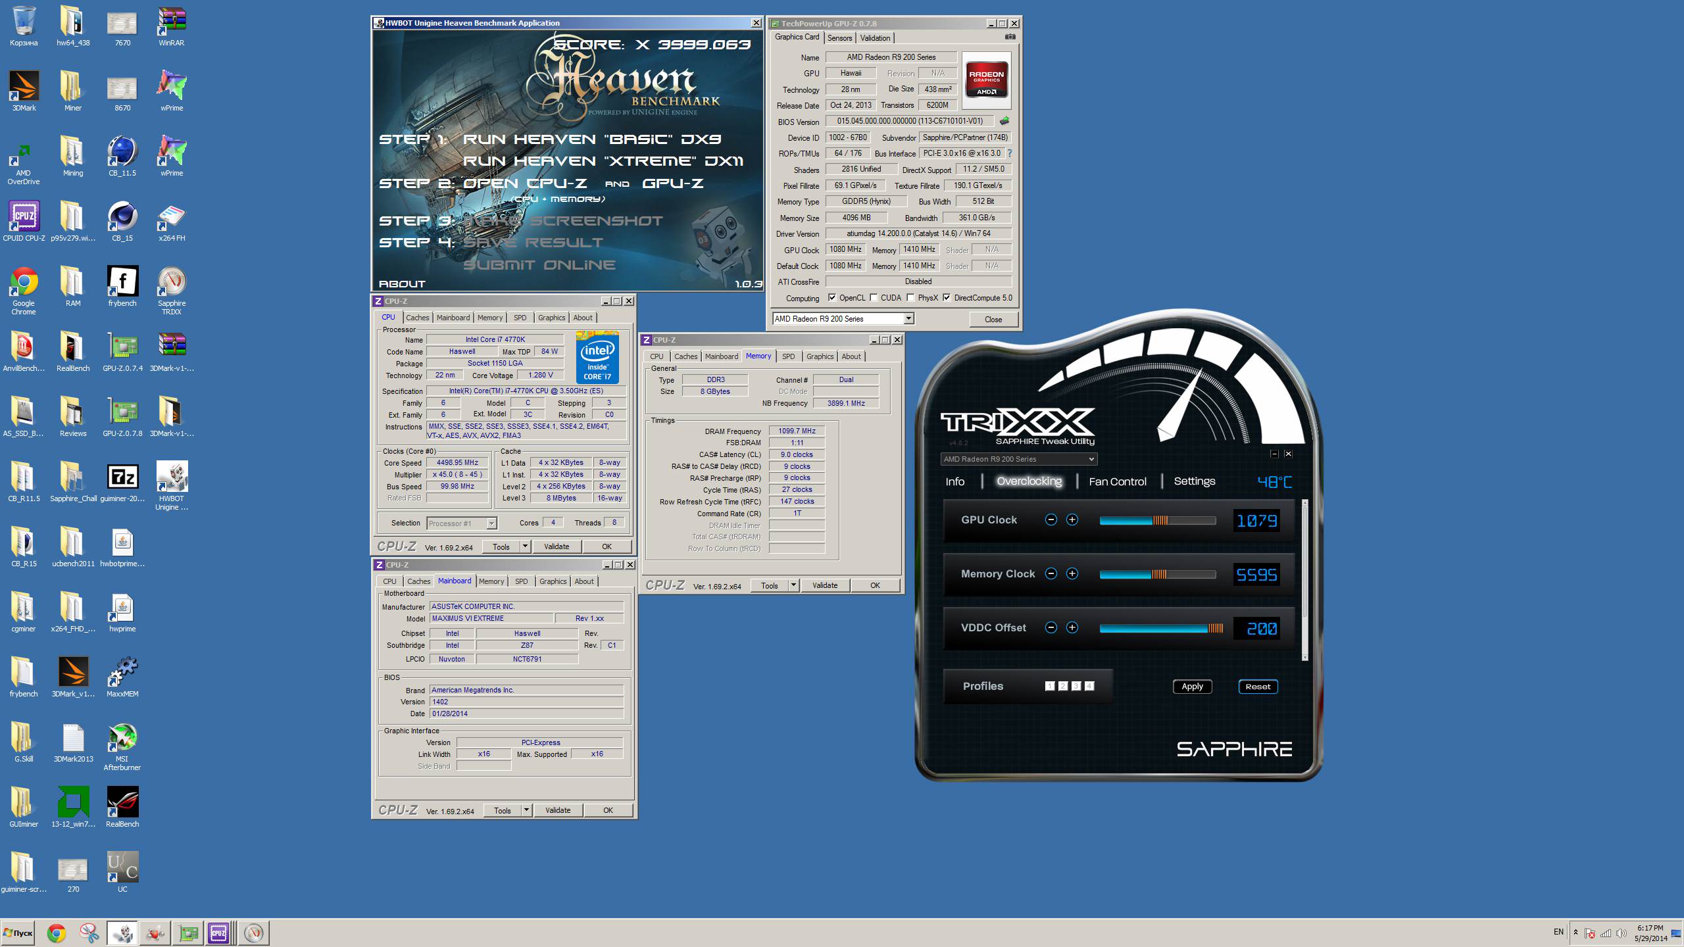Select TRIXX profile slot 1
This screenshot has width=1684, height=947.
pyautogui.click(x=1050, y=686)
